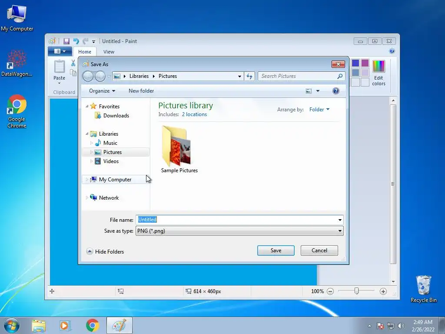Collapse the Favorites tree section

87,106
